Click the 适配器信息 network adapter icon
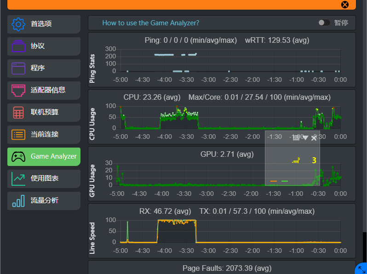367x274 pixels. [18, 90]
